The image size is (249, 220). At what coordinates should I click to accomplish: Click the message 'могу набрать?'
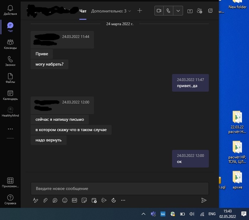point(49,64)
